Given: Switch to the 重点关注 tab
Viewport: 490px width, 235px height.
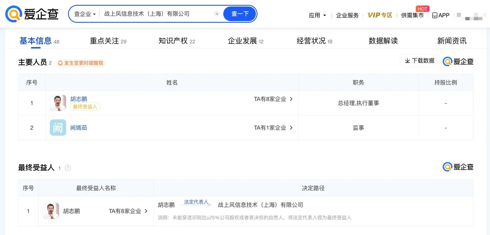Looking at the screenshot, I should [108, 41].
